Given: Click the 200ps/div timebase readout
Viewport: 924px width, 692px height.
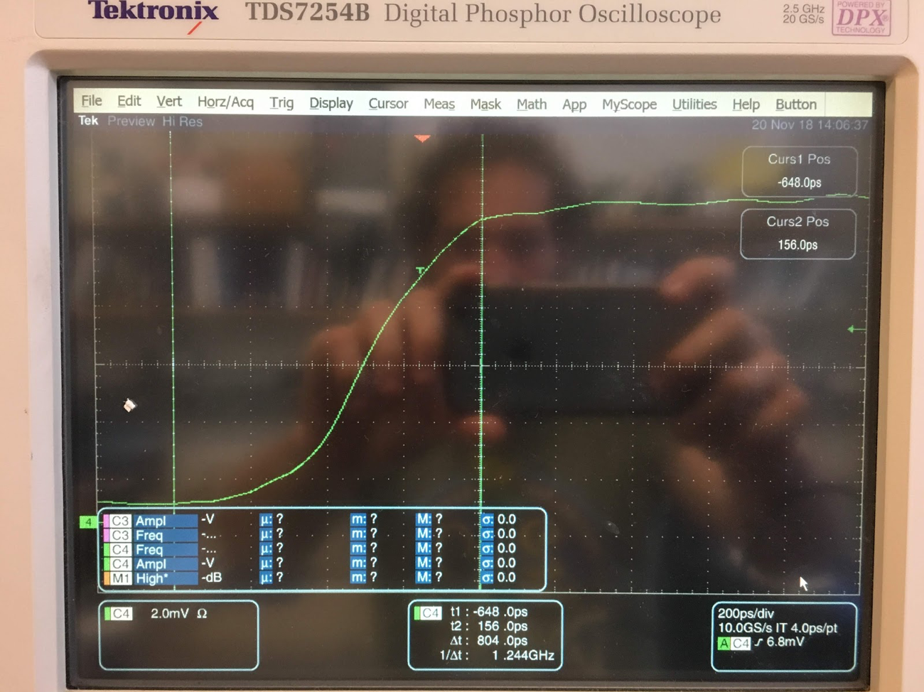Looking at the screenshot, I should click(746, 613).
